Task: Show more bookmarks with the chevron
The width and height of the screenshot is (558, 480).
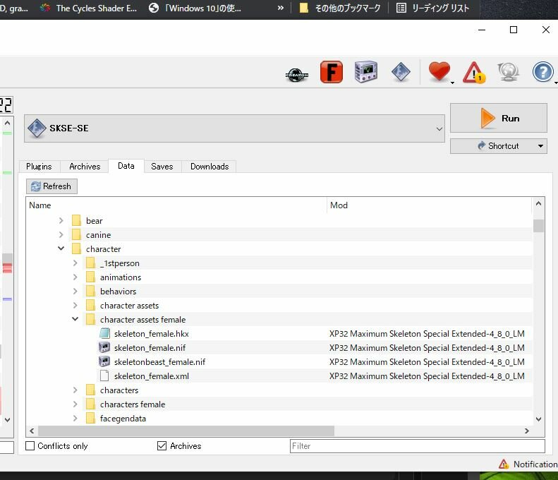Action: tap(281, 8)
